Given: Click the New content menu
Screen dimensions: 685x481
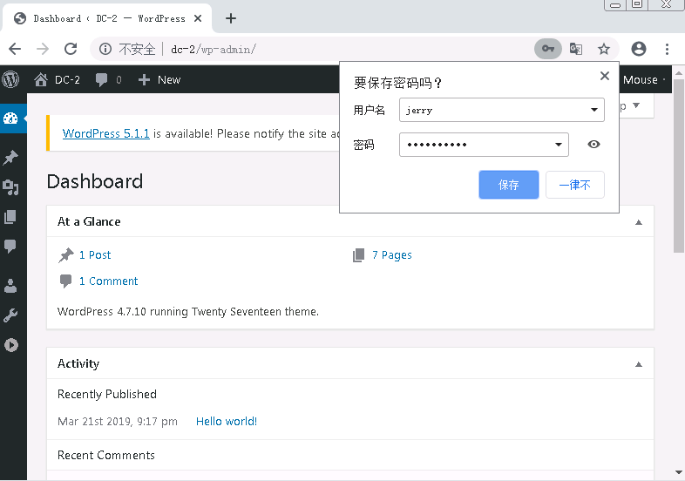Looking at the screenshot, I should 159,79.
